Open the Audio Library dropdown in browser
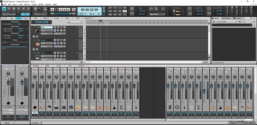The width and height of the screenshot is (257, 125). (x=227, y=22)
